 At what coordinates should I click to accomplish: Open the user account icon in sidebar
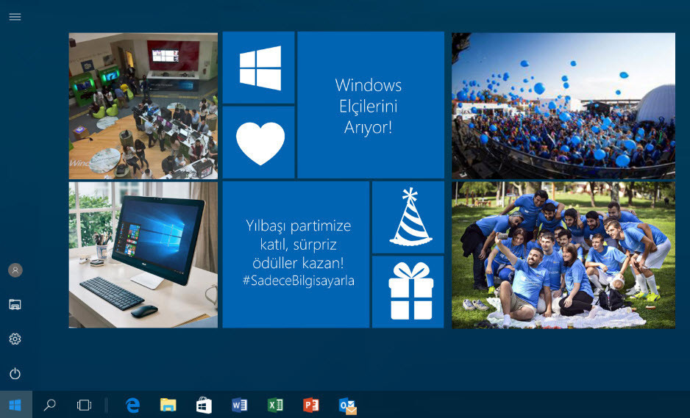point(15,270)
